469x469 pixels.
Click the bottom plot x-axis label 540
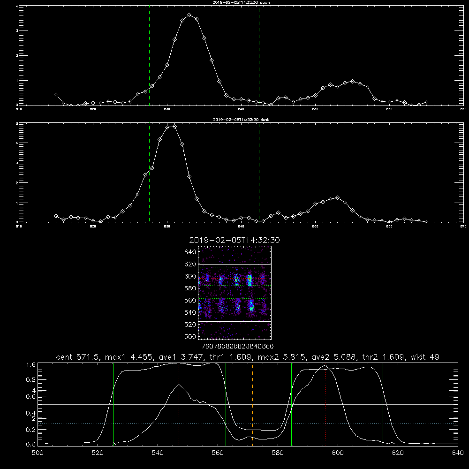point(158,453)
